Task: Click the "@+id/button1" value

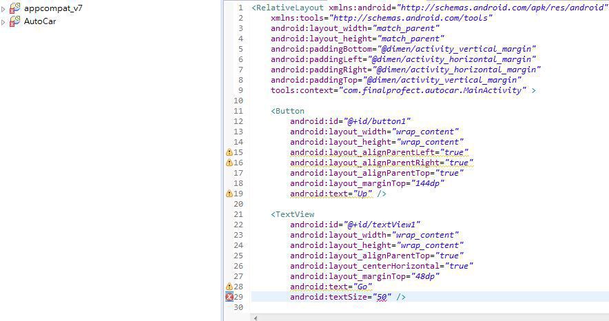Action: 377,121
